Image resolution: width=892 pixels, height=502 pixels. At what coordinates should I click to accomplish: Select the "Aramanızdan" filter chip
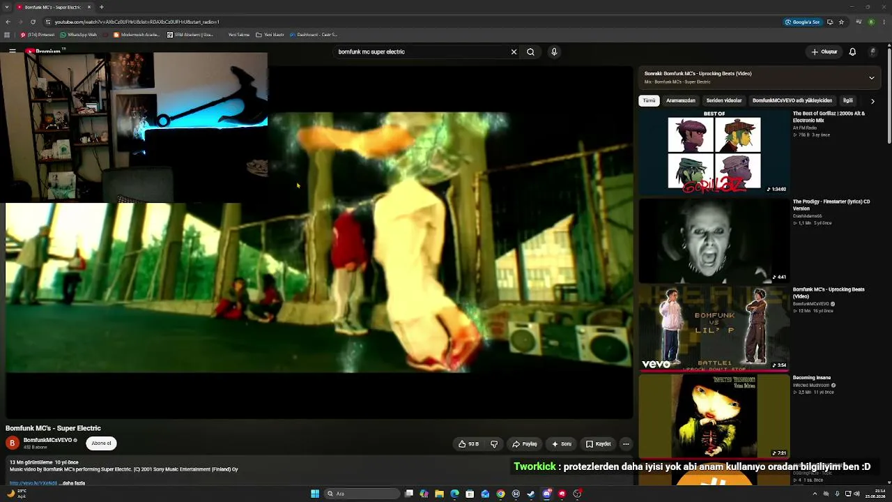point(681,100)
